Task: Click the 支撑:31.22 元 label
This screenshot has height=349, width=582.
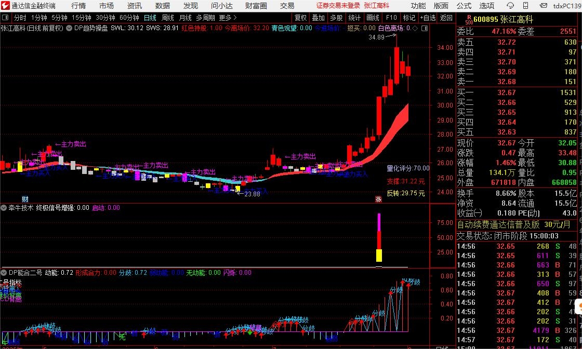Action: pos(406,181)
